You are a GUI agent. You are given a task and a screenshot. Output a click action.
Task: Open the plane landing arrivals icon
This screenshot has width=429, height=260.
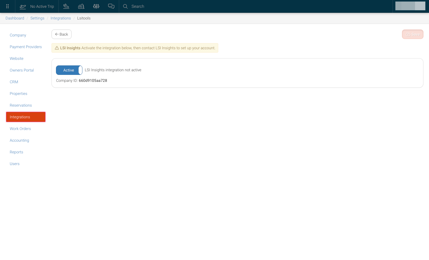point(66,6)
